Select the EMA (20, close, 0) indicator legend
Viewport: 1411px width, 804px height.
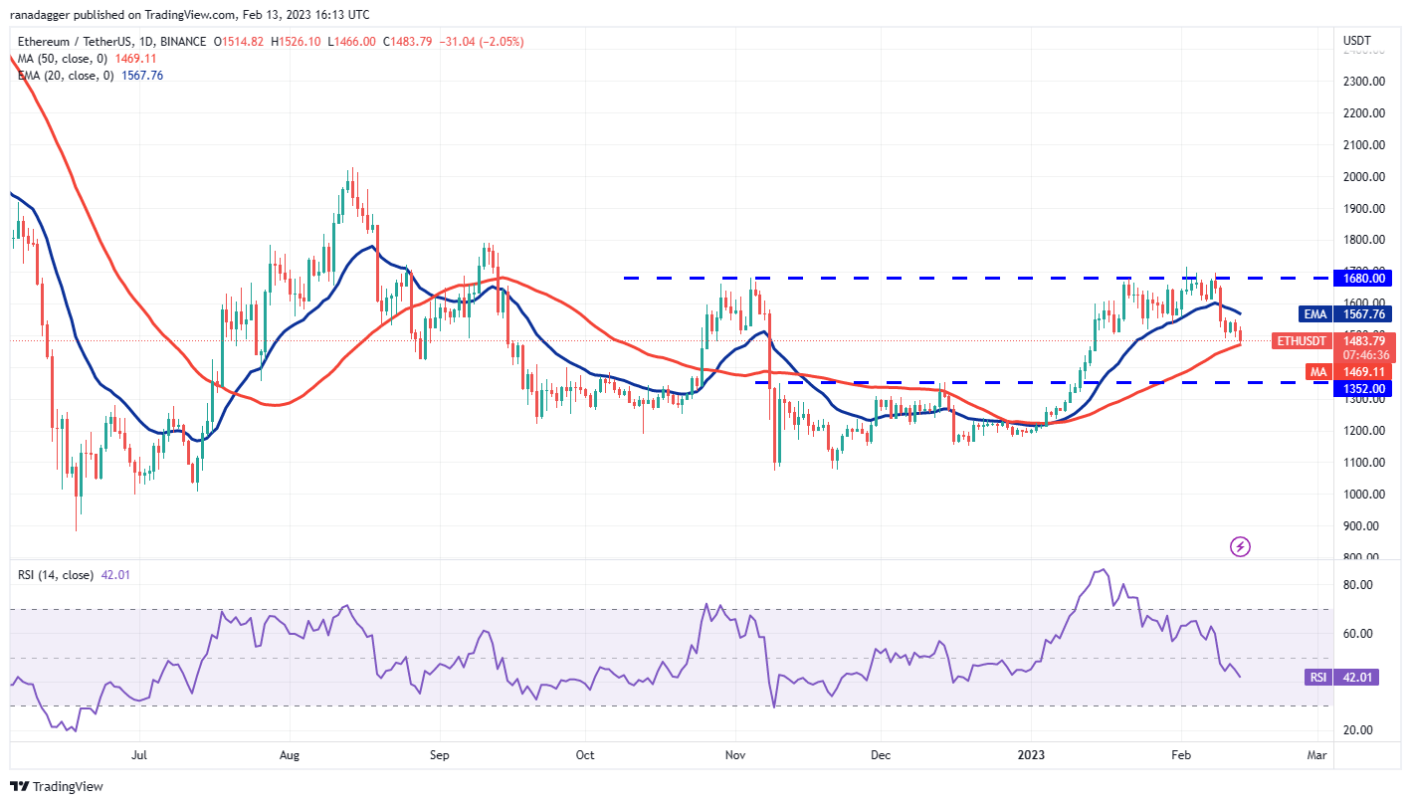90,75
